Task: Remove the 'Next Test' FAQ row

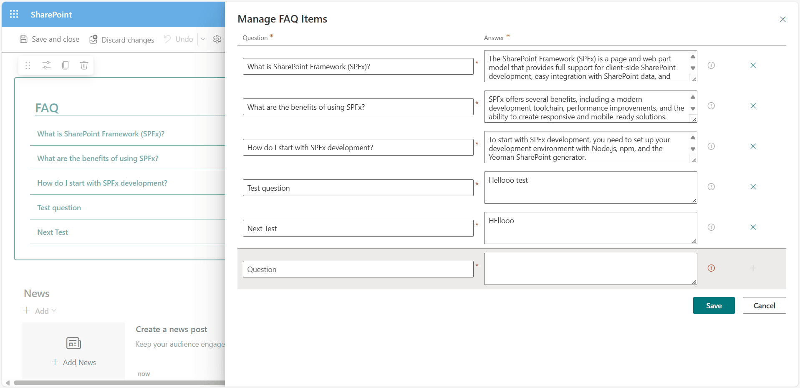Action: point(753,227)
